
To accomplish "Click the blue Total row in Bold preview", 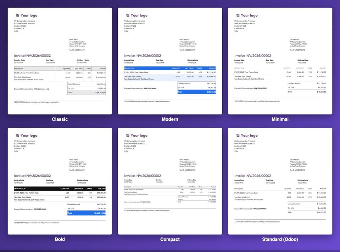I will pyautogui.click(x=86, y=213).
